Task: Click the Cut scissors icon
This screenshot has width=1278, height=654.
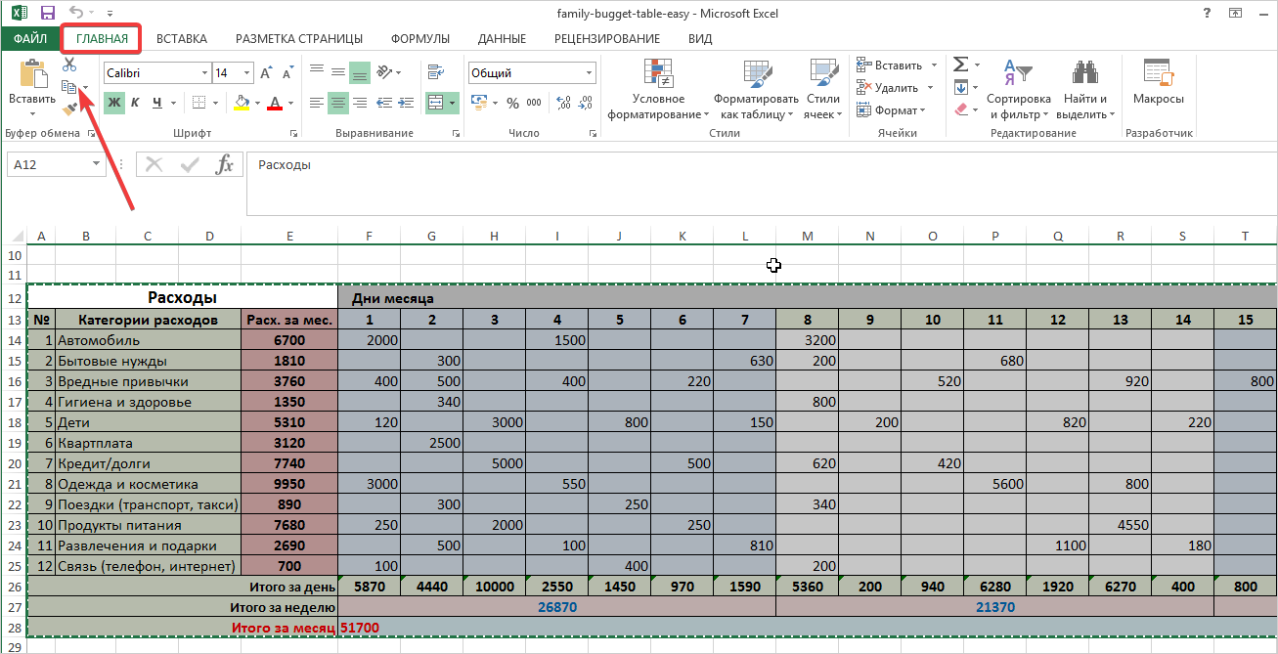Action: pos(69,65)
